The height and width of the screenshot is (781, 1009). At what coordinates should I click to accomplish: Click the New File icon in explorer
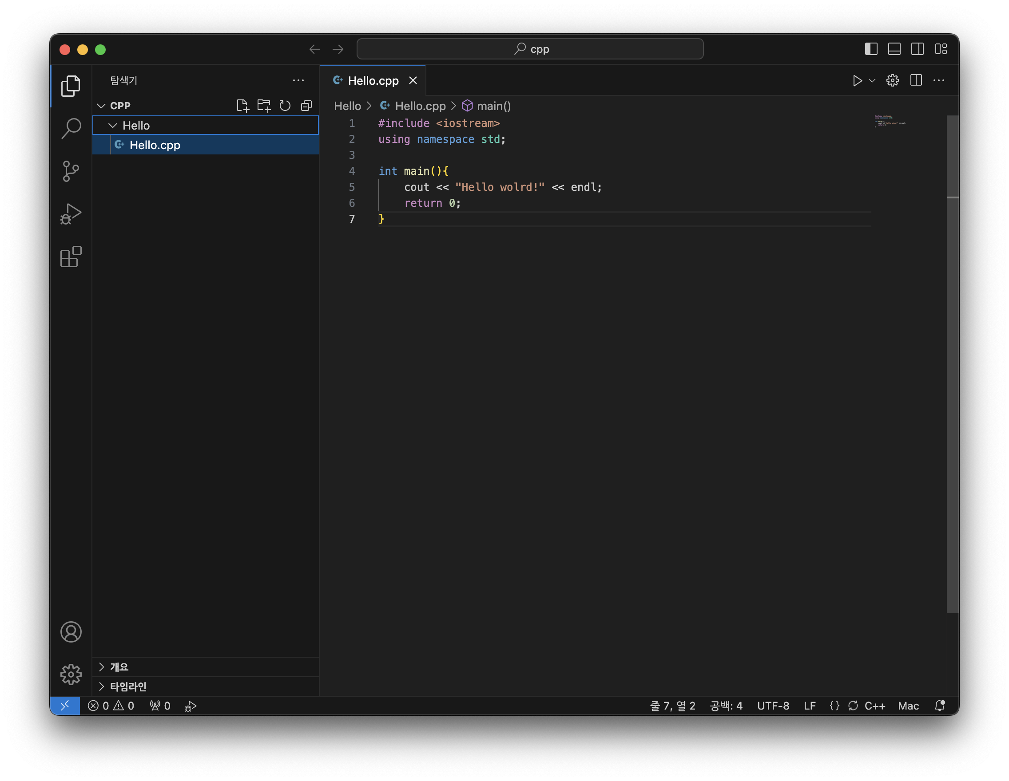click(242, 106)
